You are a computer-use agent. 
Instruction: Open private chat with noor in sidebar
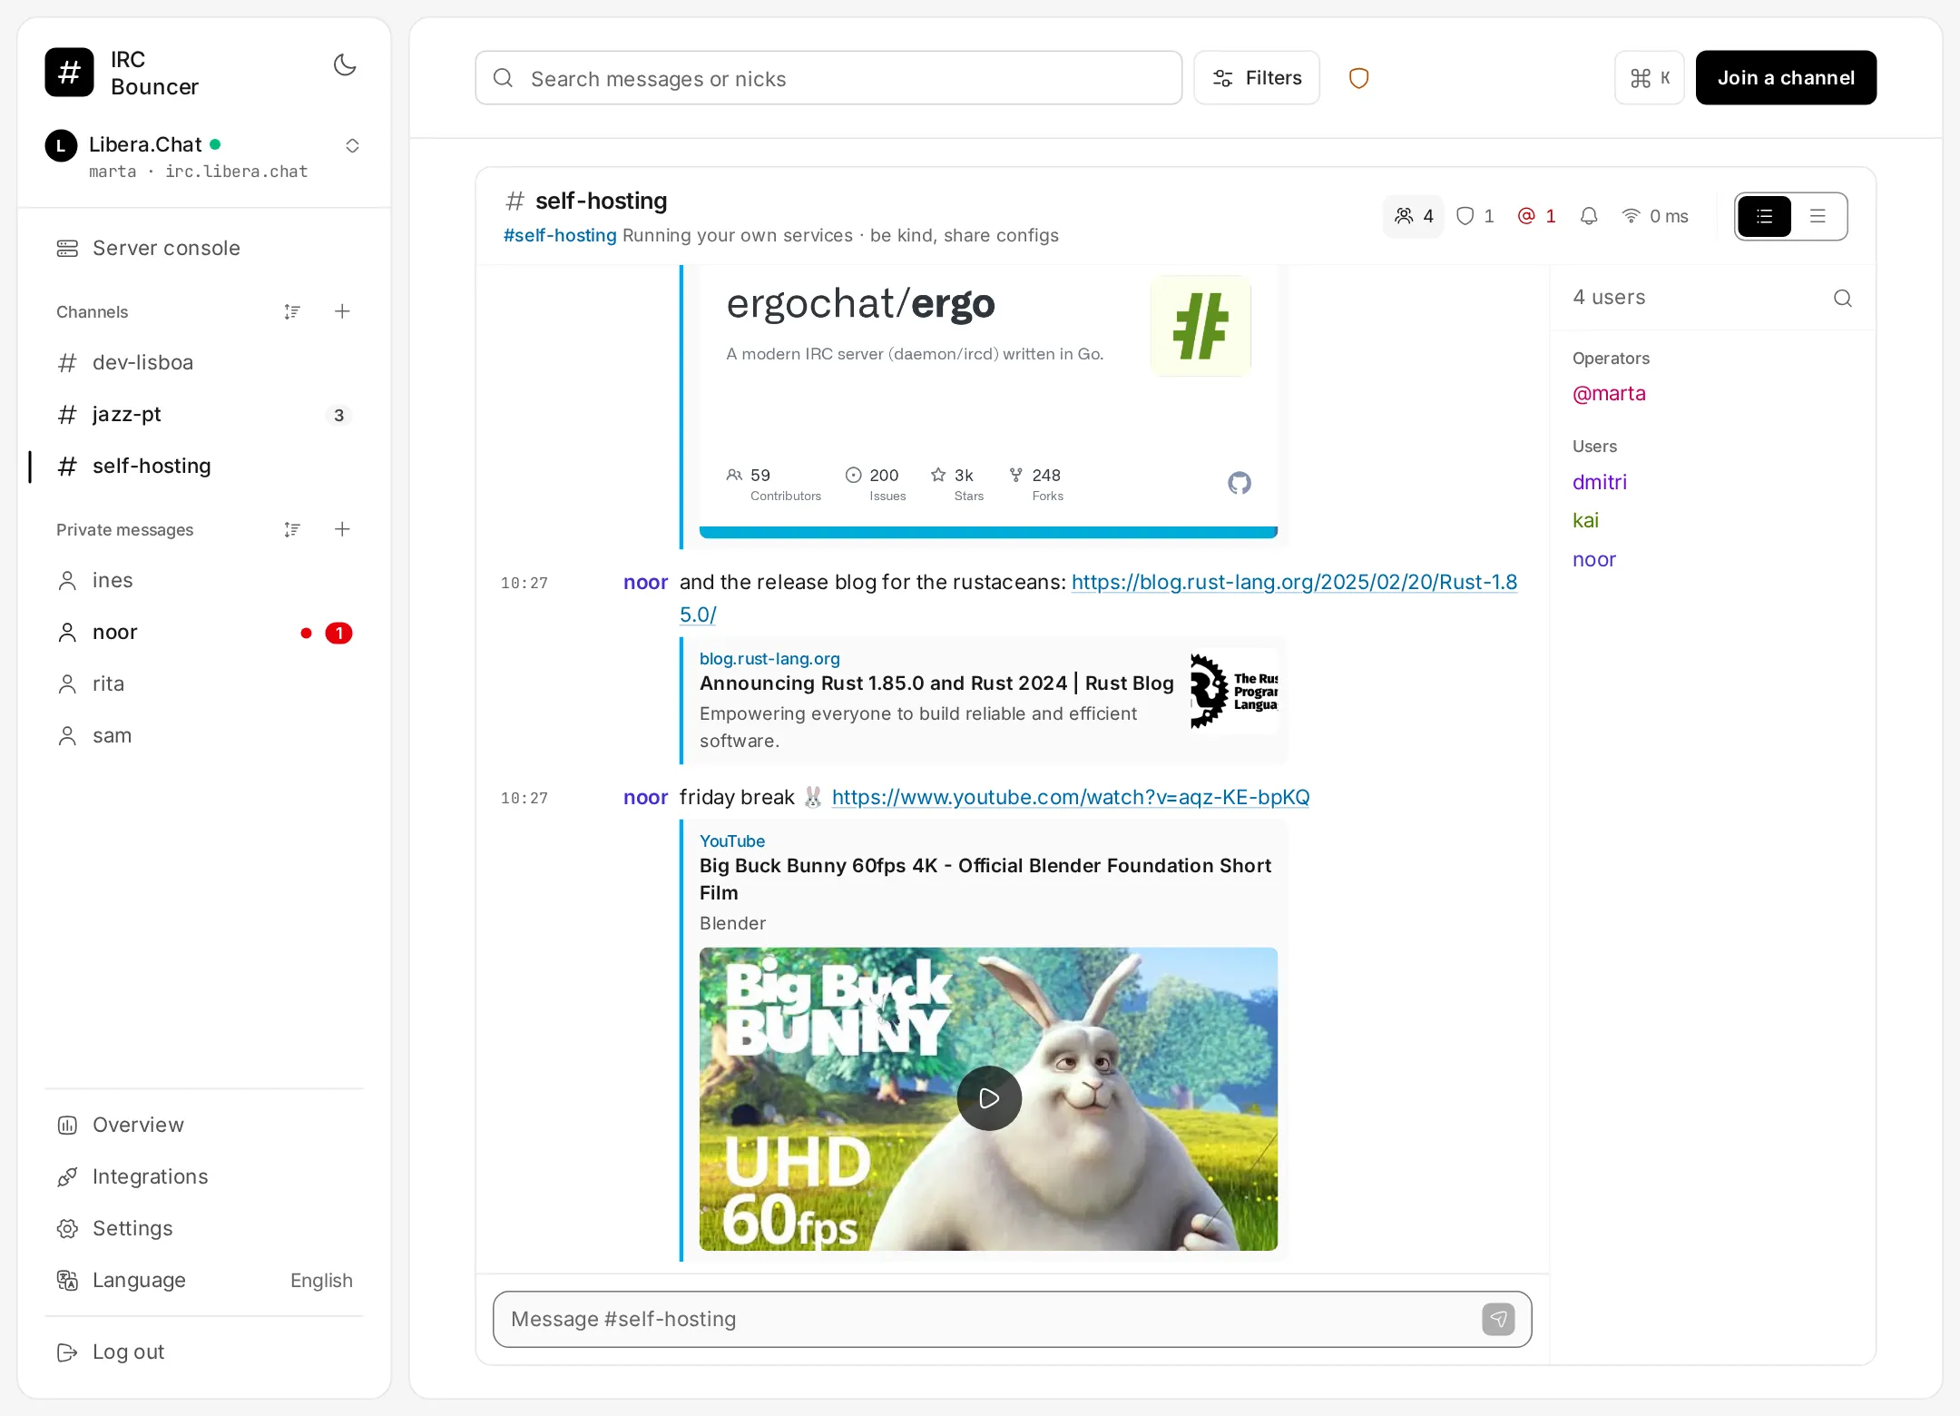click(x=203, y=632)
